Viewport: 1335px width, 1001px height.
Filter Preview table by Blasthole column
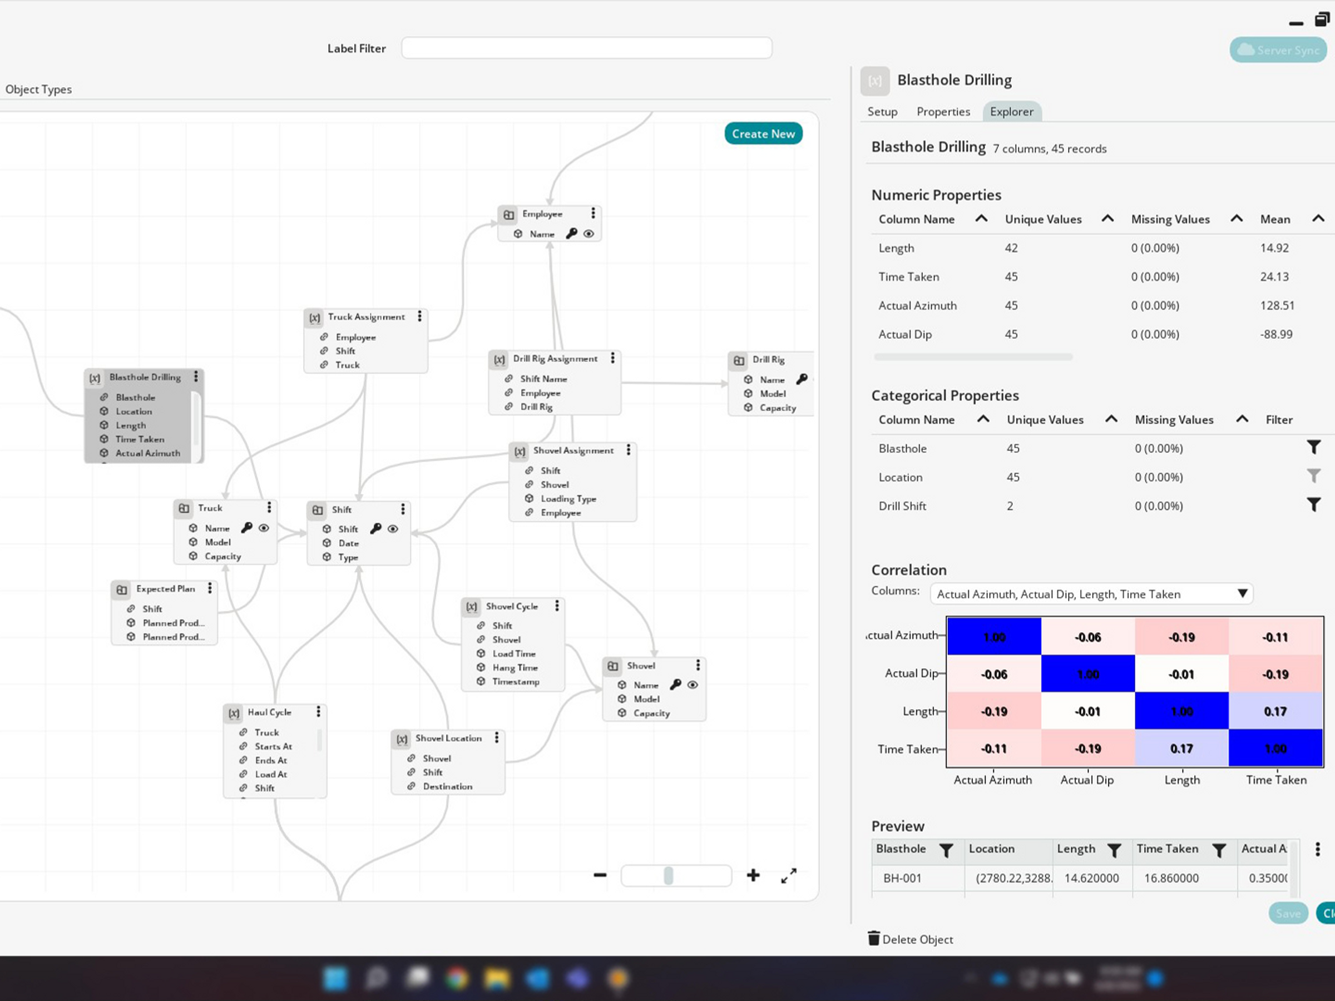pyautogui.click(x=946, y=850)
